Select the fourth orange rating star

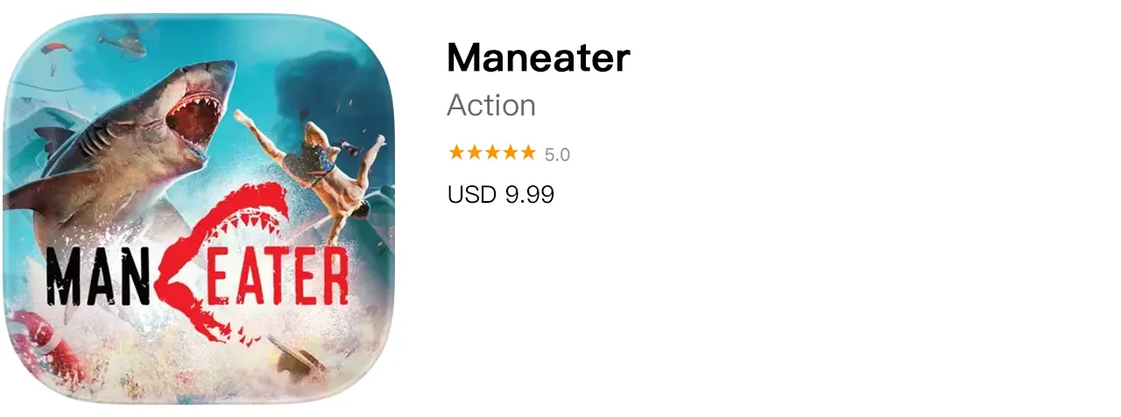(510, 153)
